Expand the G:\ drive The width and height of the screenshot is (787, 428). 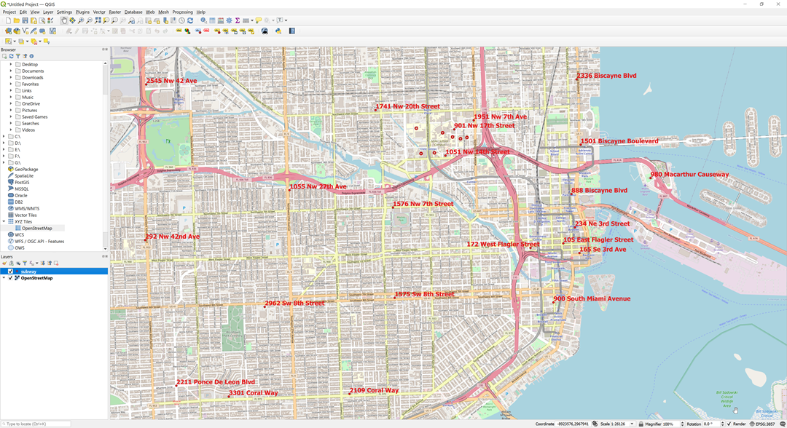tap(4, 162)
